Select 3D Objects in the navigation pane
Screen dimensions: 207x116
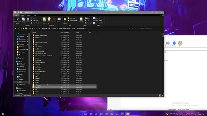(x=22, y=64)
